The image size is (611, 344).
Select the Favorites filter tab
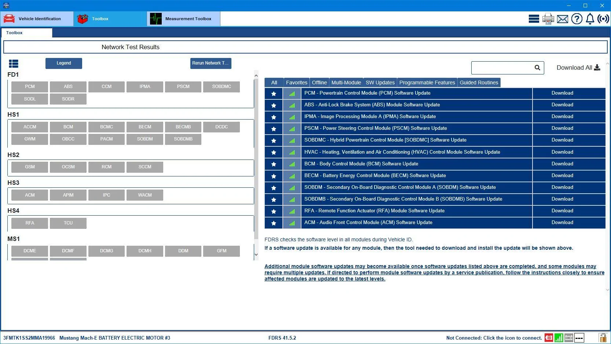click(x=297, y=83)
